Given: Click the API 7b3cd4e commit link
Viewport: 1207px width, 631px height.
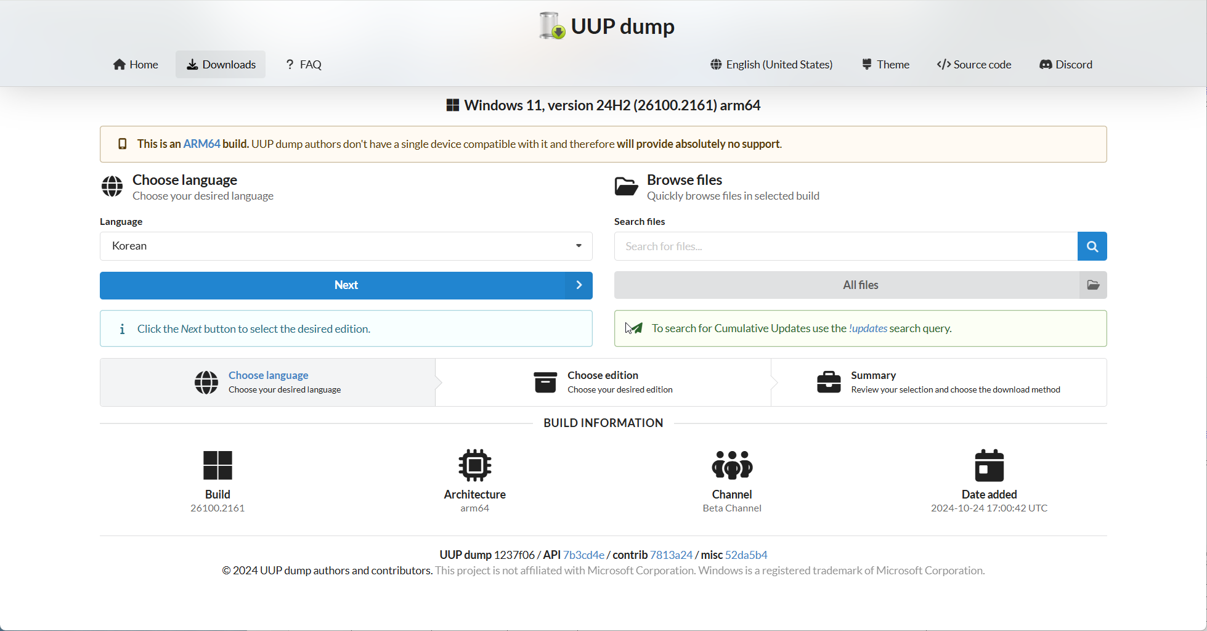Looking at the screenshot, I should [583, 555].
